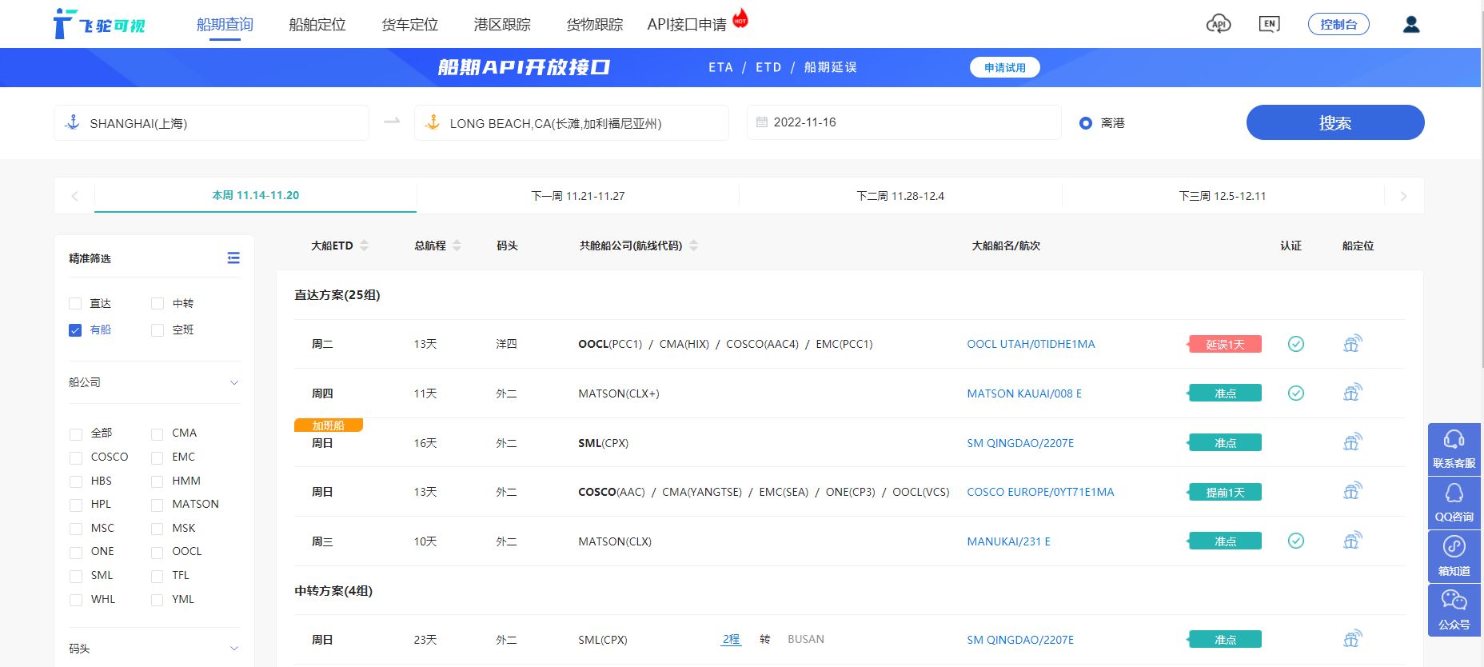1484x667 pixels.
Task: Open 联系客服 customer service widget
Action: pyautogui.click(x=1454, y=449)
